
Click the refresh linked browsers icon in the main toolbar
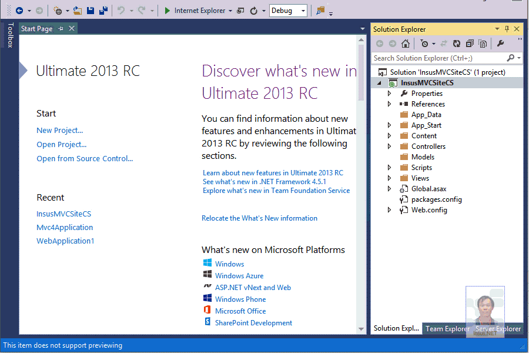pos(254,11)
